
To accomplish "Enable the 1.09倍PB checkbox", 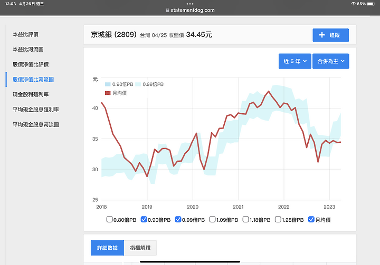I will pyautogui.click(x=212, y=219).
